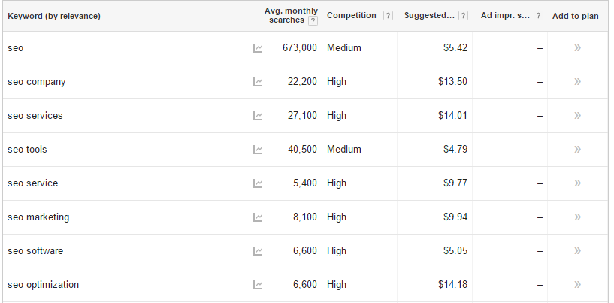Image resolution: width=614 pixels, height=303 pixels.
Task: Select the seo marketing keyword text
Action: [38, 217]
